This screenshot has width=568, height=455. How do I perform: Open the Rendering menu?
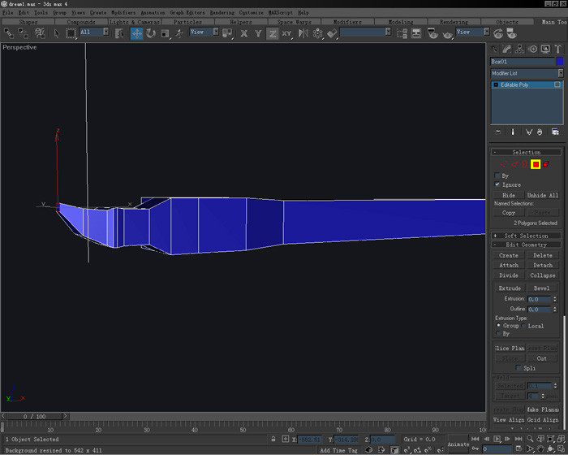coord(222,13)
